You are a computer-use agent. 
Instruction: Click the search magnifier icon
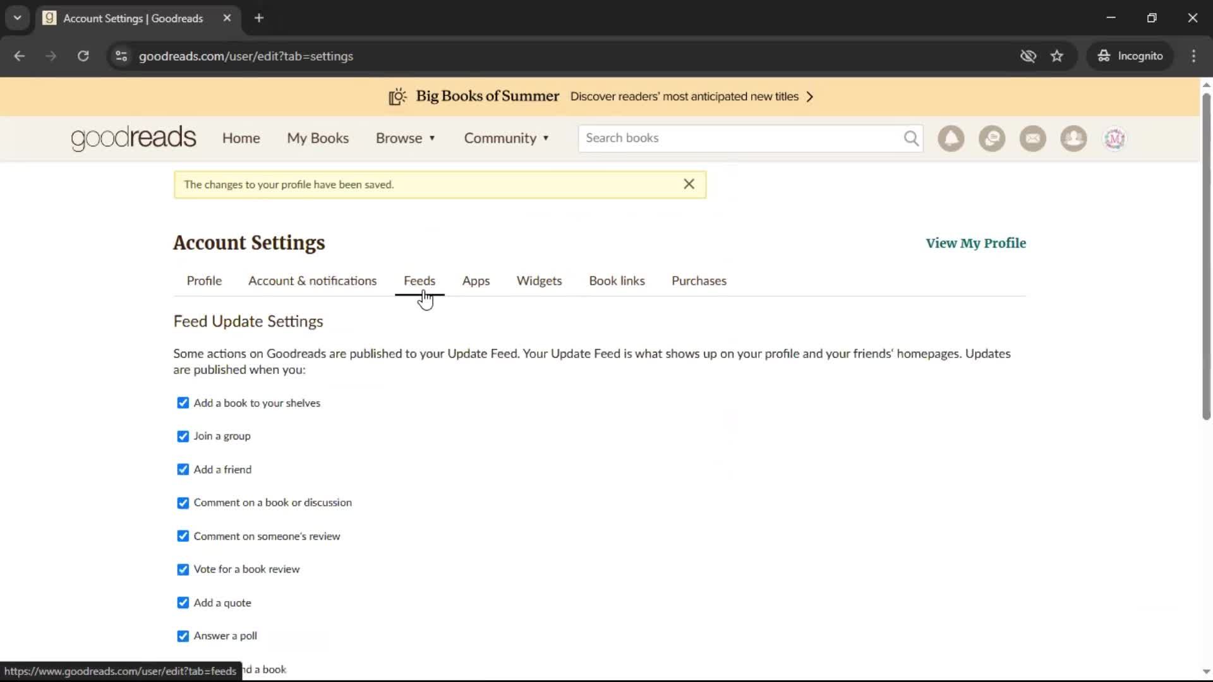[x=911, y=138]
